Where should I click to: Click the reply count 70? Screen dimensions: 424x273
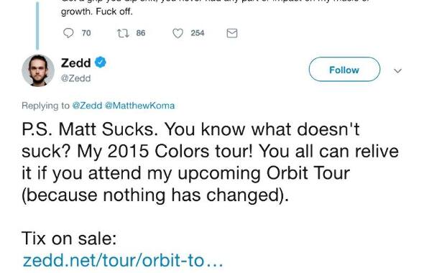(86, 33)
